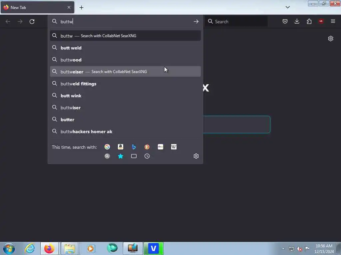This screenshot has width=341, height=255.
Task: Search with the Wikipedia icon
Action: 174,147
